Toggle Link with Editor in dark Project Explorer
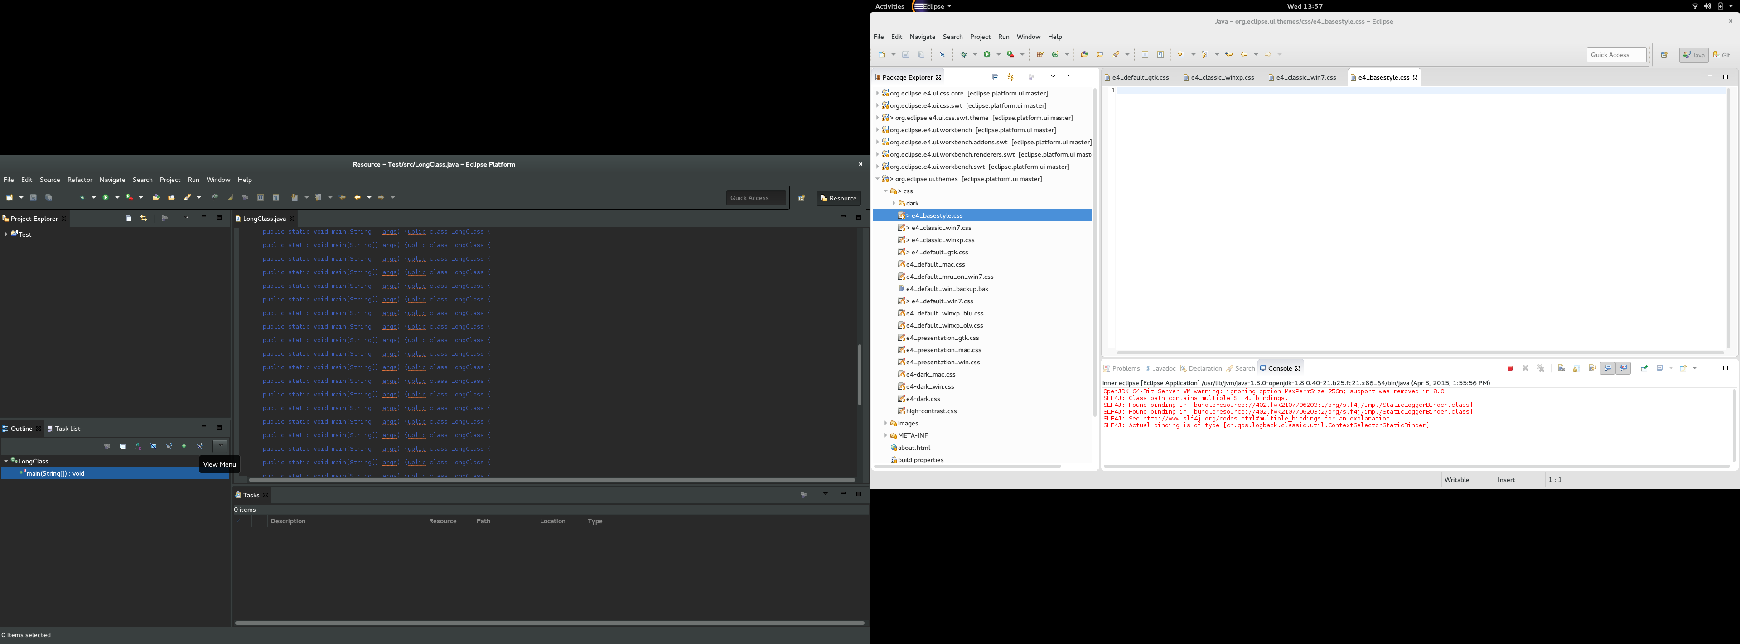 [x=144, y=219]
